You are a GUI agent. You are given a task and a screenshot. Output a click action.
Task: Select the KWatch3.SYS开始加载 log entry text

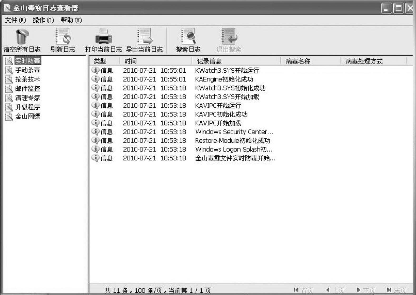227,97
